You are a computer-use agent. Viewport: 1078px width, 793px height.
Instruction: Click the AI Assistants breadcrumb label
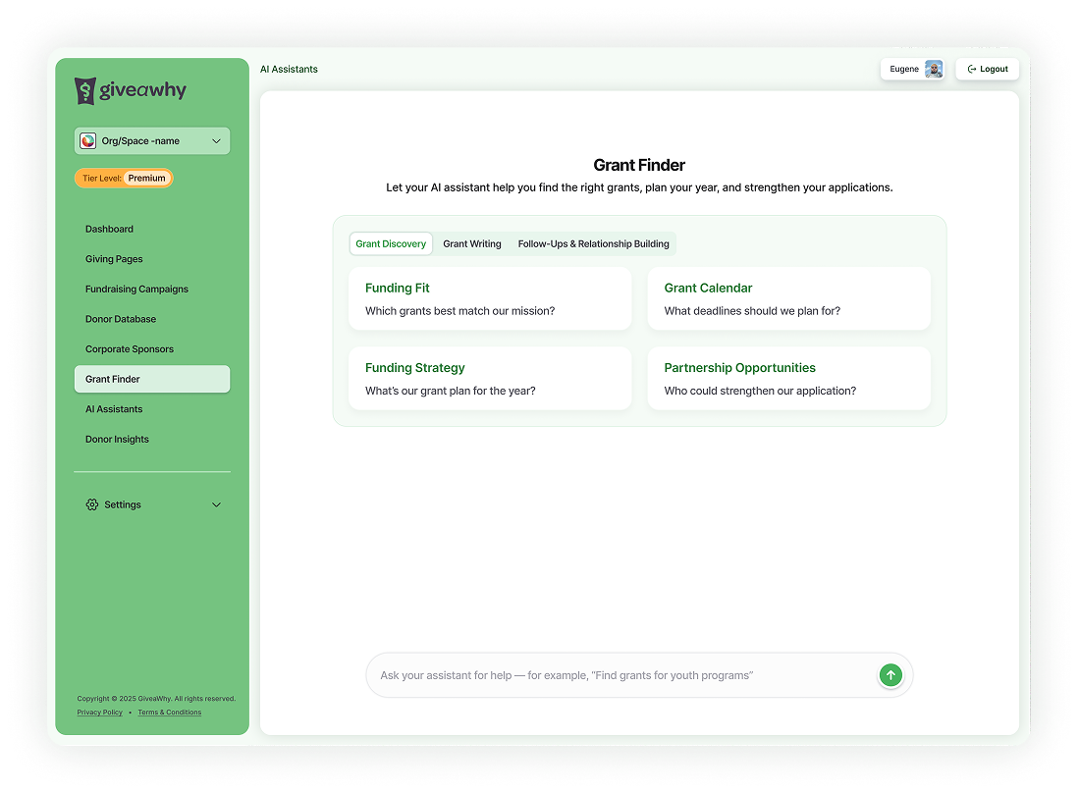tap(289, 69)
